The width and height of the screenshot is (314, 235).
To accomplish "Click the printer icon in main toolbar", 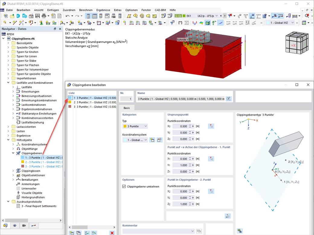I will tap(44, 16).
